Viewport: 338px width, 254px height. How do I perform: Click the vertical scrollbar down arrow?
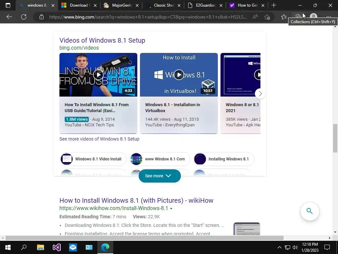click(335, 232)
